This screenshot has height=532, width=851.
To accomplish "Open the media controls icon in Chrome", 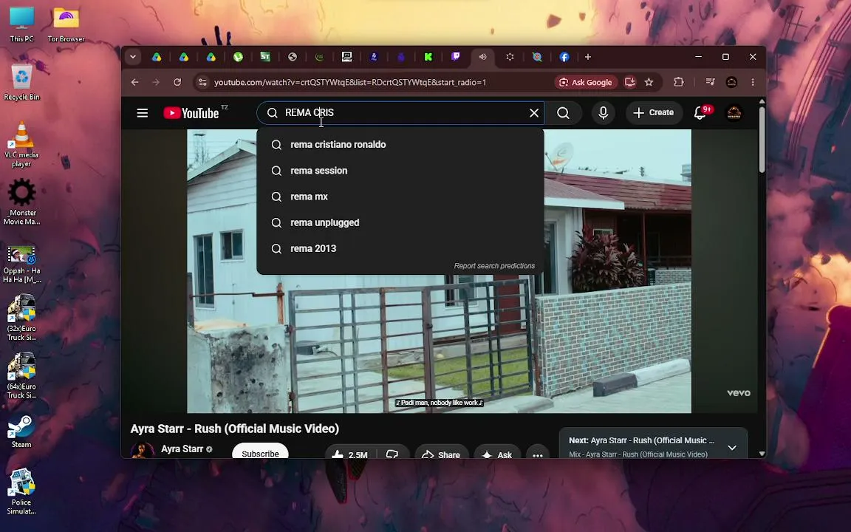I will pyautogui.click(x=710, y=82).
